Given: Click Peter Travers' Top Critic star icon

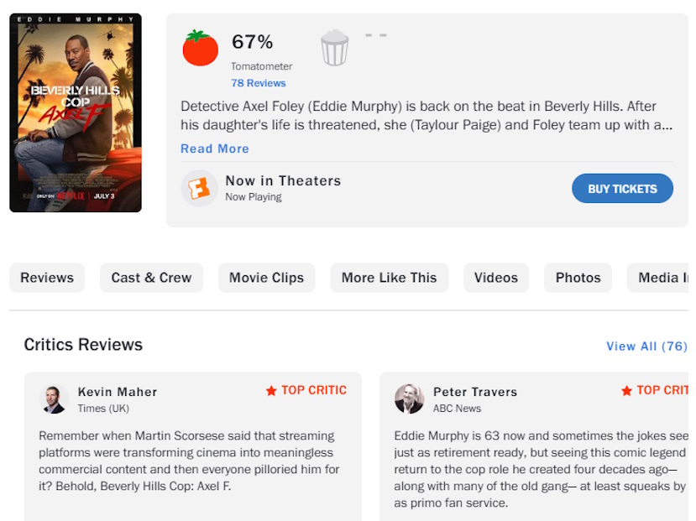Looking at the screenshot, I should coord(626,391).
